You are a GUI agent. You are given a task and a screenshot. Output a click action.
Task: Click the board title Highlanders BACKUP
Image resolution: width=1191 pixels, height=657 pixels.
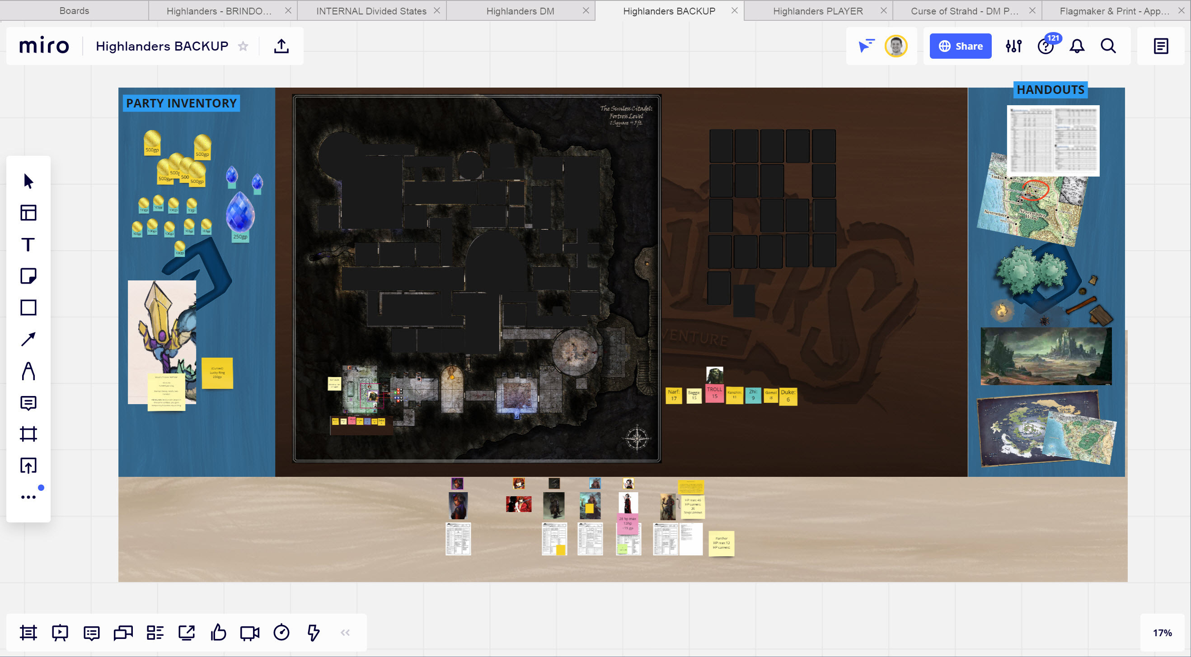point(162,46)
